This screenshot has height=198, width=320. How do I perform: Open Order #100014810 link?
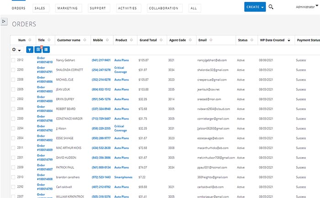[x=45, y=60]
